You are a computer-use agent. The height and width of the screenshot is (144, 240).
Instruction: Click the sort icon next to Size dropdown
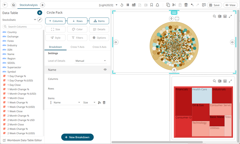(x=99, y=103)
